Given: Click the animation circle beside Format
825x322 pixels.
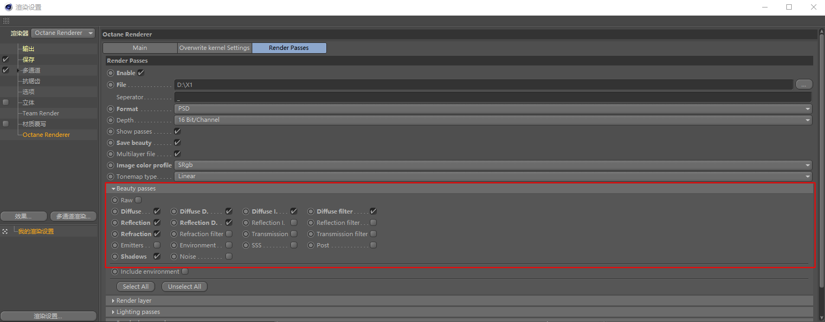Looking at the screenshot, I should pos(111,109).
